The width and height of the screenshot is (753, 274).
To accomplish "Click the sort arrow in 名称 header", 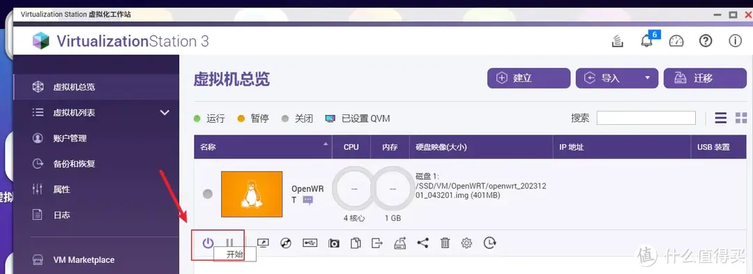I will click(326, 144).
